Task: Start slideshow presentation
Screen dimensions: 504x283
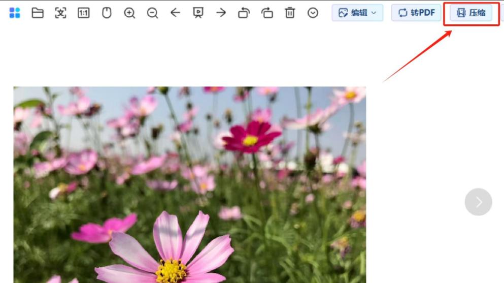Action: click(x=198, y=13)
